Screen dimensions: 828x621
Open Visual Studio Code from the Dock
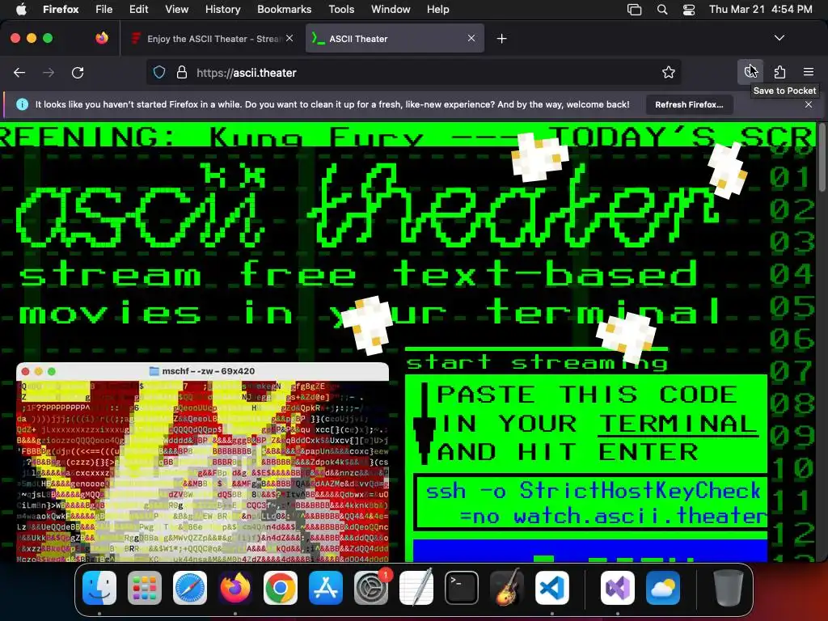[552, 588]
